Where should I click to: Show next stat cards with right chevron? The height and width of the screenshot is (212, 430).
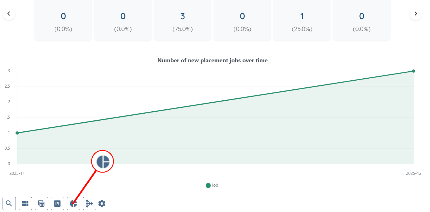point(416,14)
